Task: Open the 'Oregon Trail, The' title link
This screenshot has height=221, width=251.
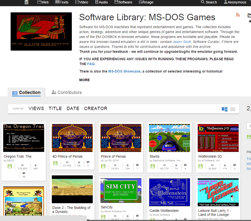Action: (x=18, y=156)
